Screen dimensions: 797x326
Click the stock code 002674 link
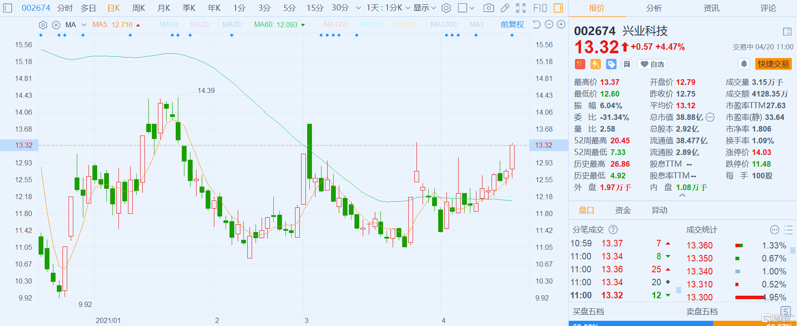click(x=36, y=8)
